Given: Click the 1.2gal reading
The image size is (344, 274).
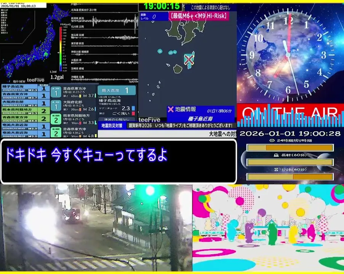Looking at the screenshot, I should point(57,77).
